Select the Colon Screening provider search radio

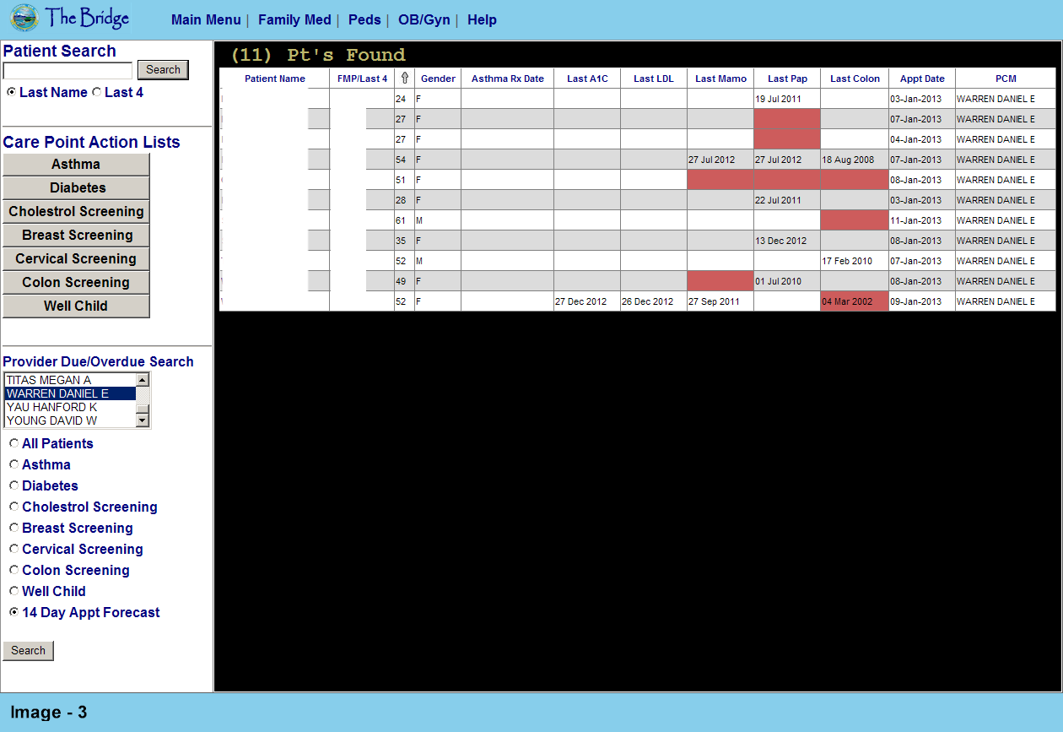[13, 570]
